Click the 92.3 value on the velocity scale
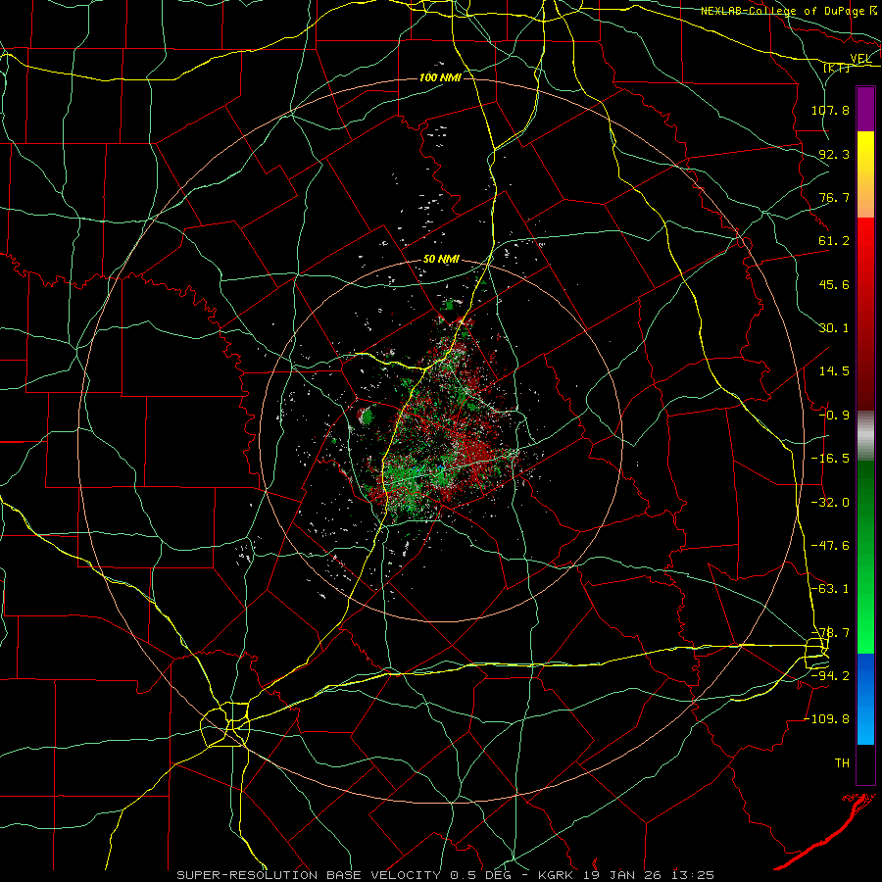 [834, 154]
